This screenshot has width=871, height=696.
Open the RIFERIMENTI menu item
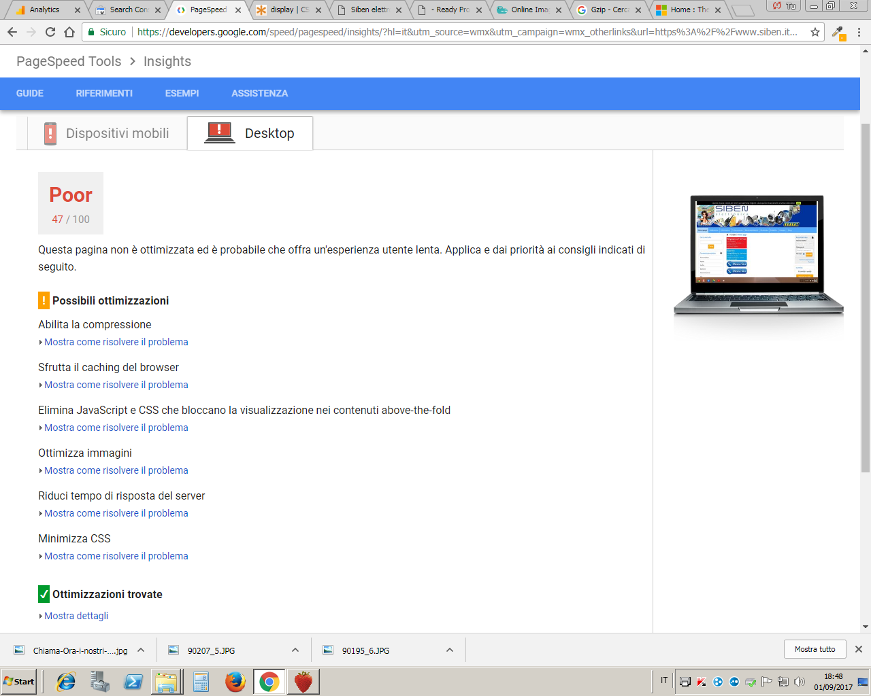tap(104, 93)
